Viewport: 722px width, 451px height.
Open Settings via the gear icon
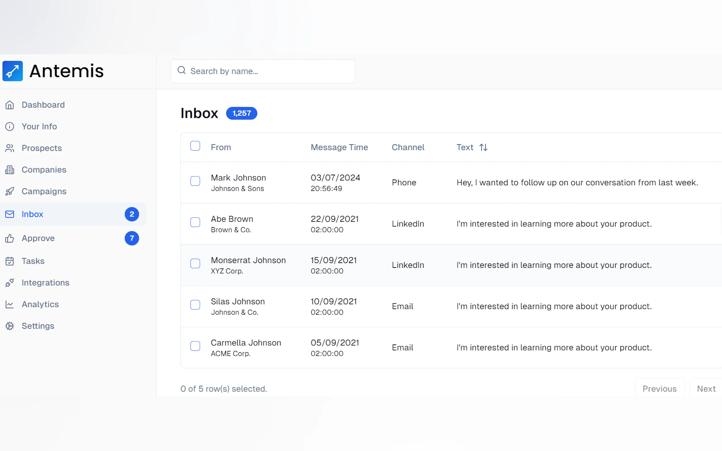[x=10, y=326]
